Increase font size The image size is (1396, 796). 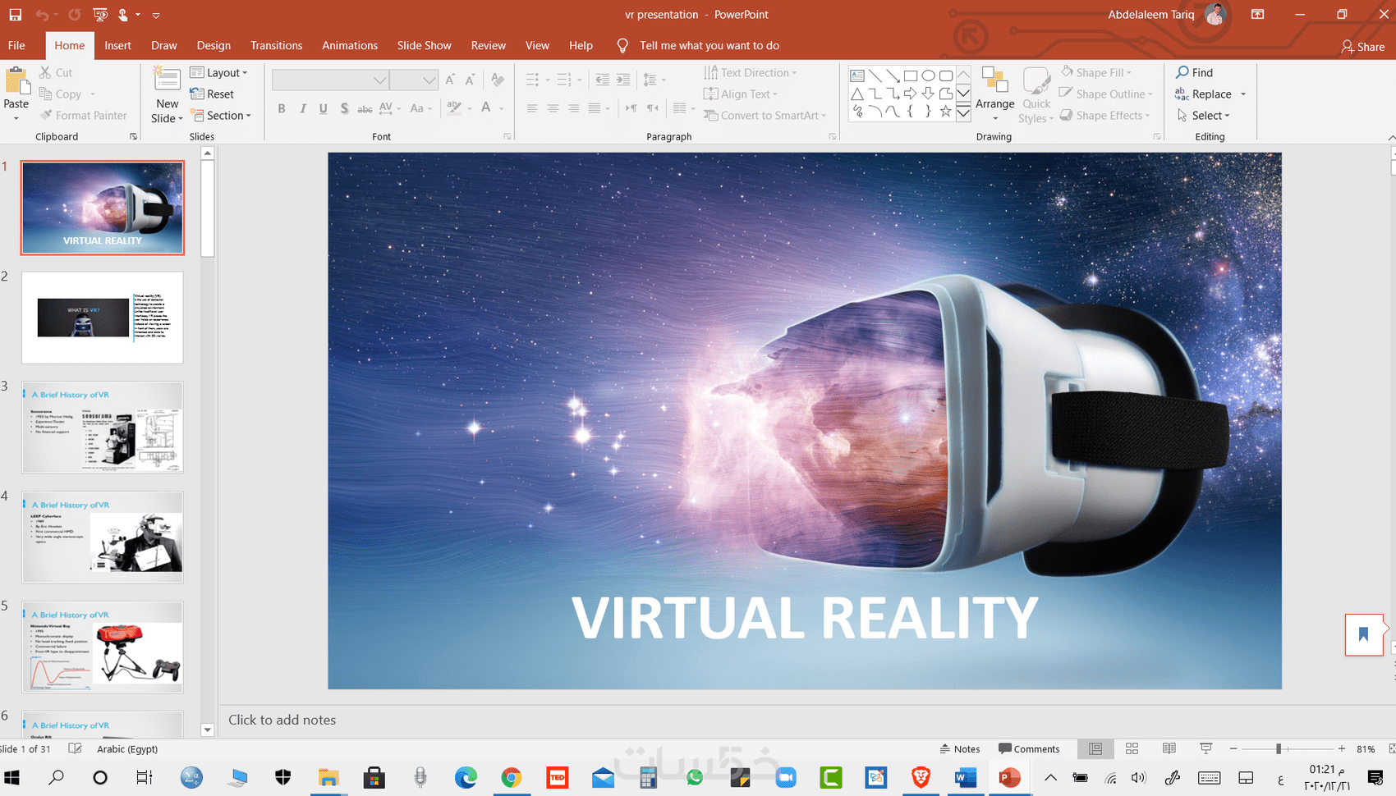[450, 80]
